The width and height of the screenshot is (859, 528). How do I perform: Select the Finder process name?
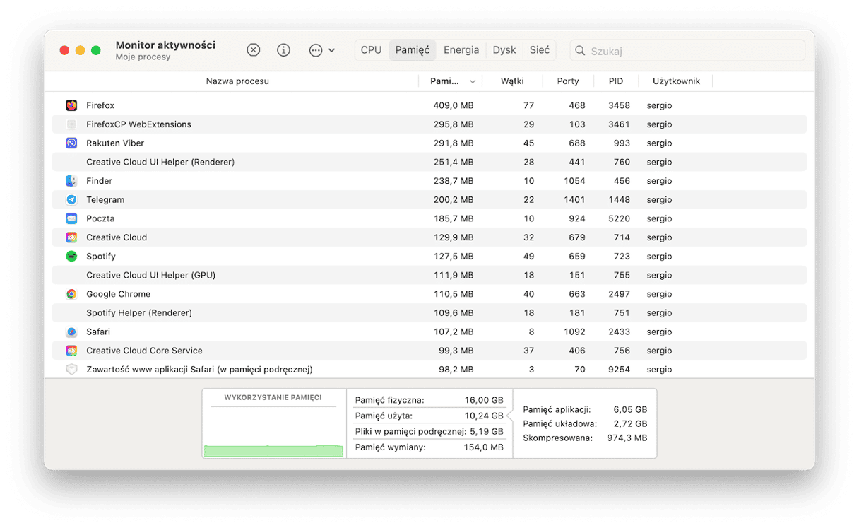tap(100, 181)
